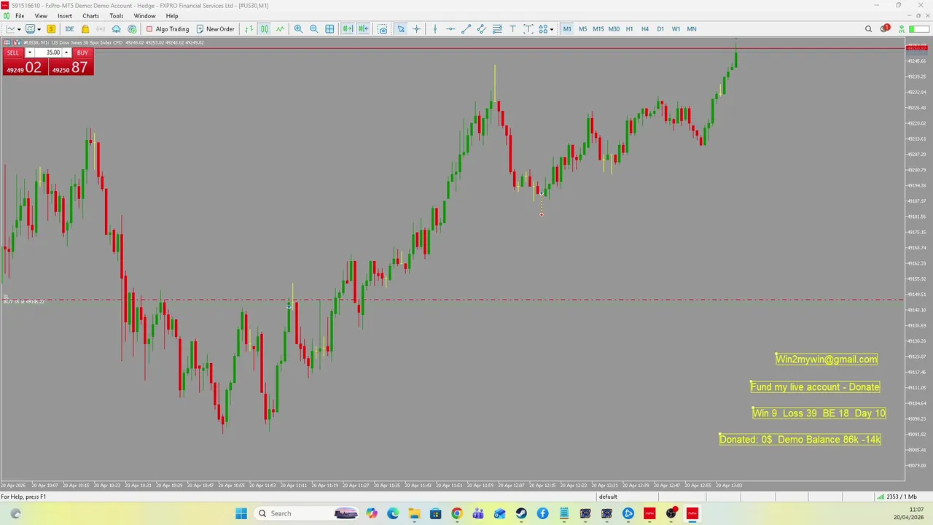
Task: Open the Windows Start menu
Action: pos(241,513)
